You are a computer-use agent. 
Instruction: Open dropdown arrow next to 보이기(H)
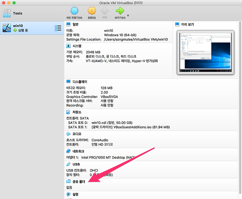128,16
